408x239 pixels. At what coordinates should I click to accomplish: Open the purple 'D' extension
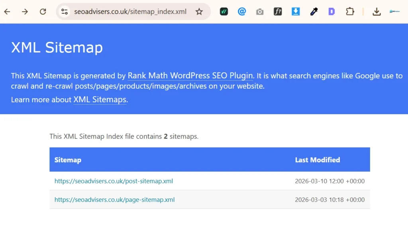(331, 12)
